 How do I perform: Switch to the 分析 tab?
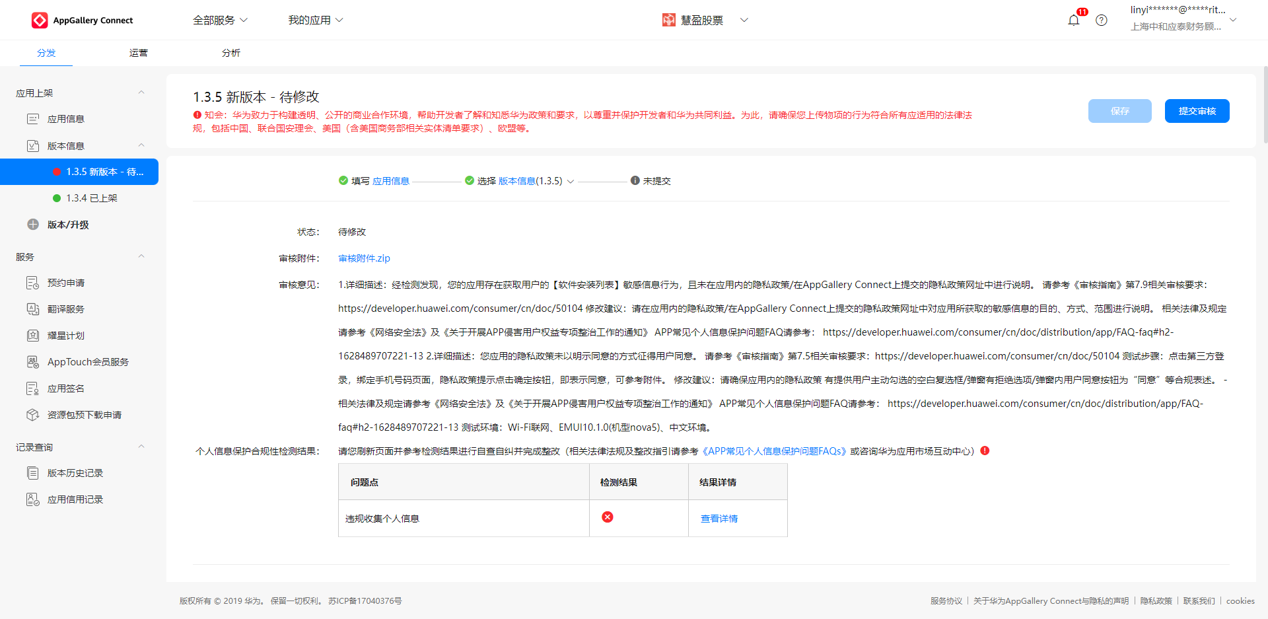coord(231,53)
